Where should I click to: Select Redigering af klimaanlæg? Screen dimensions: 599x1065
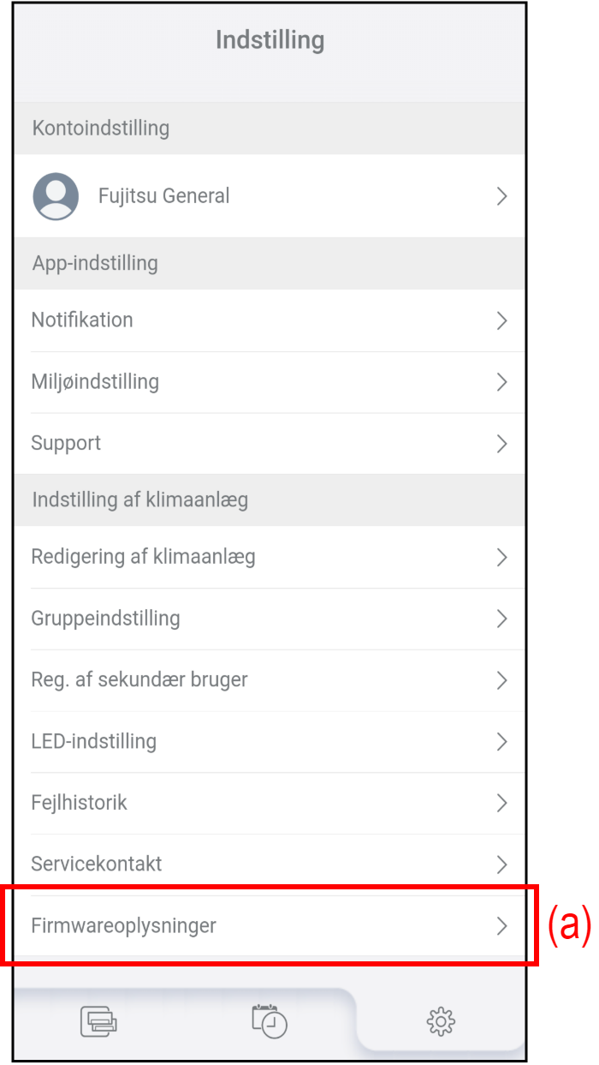click(x=270, y=557)
